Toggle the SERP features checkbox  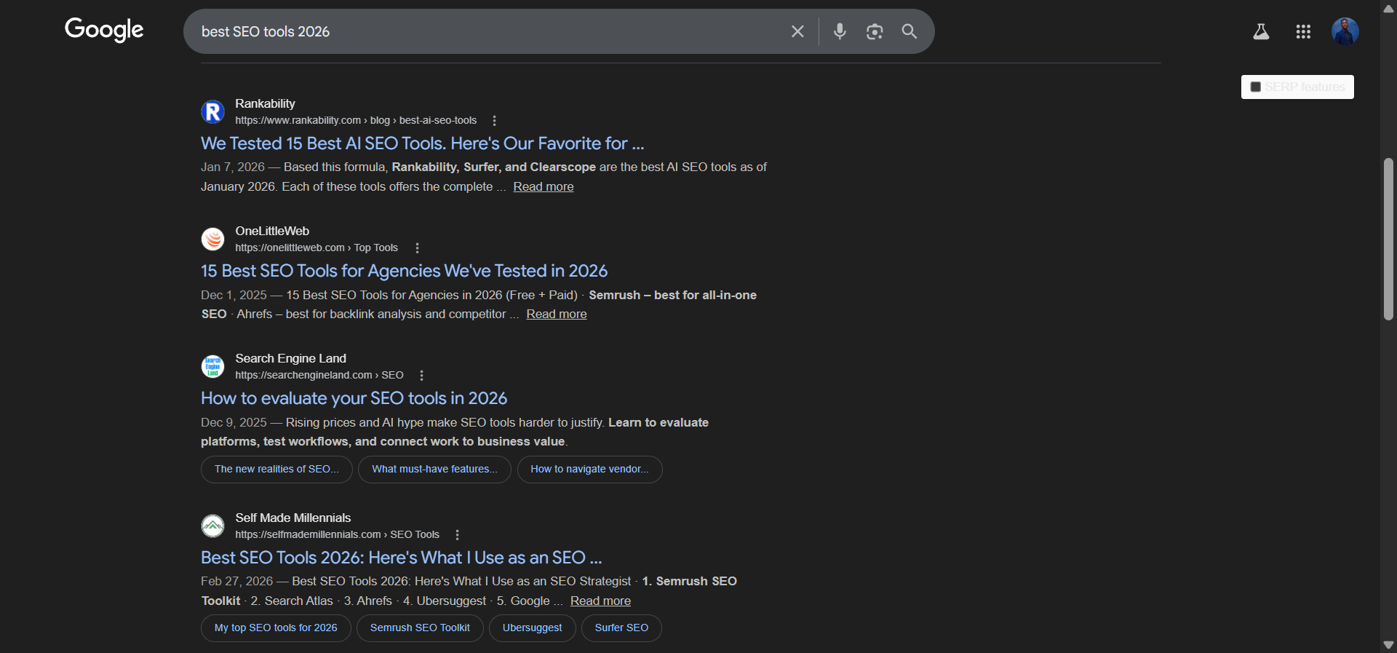(x=1255, y=87)
